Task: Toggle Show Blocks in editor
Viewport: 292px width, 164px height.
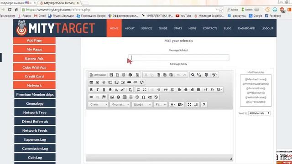Action: (x=196, y=104)
